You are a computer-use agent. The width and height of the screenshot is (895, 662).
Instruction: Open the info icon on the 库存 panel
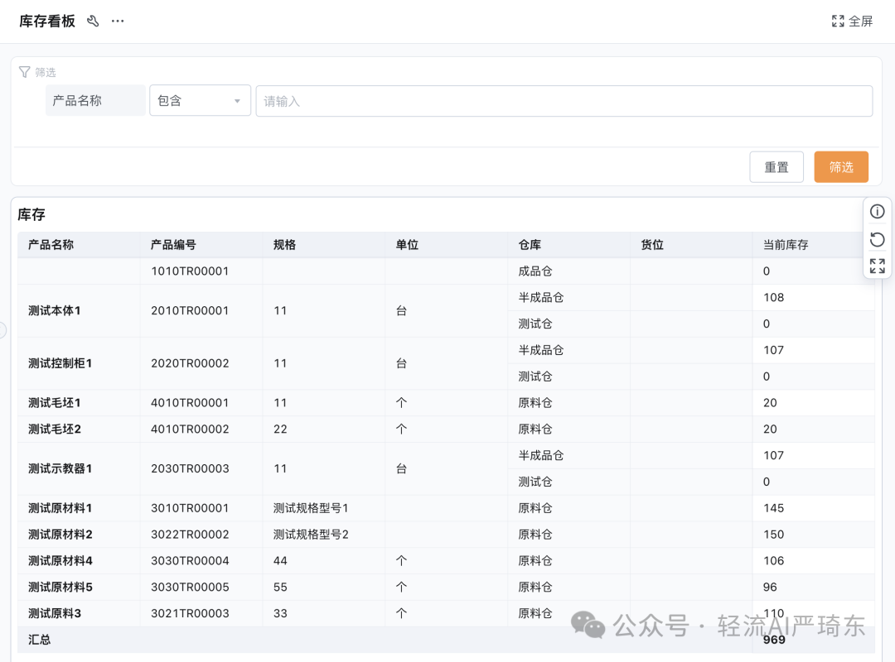[877, 211]
